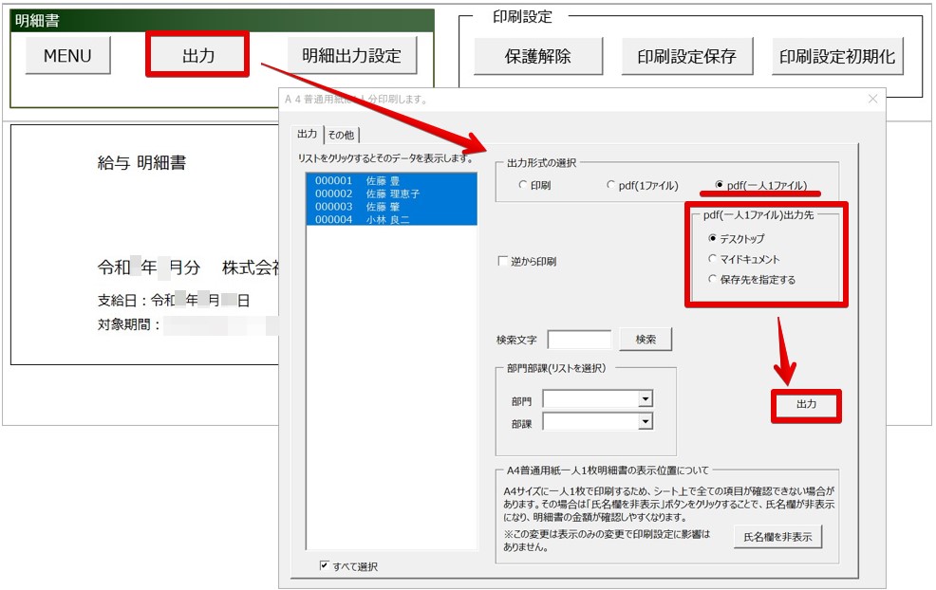Click the 保護解除 button

tap(537, 57)
